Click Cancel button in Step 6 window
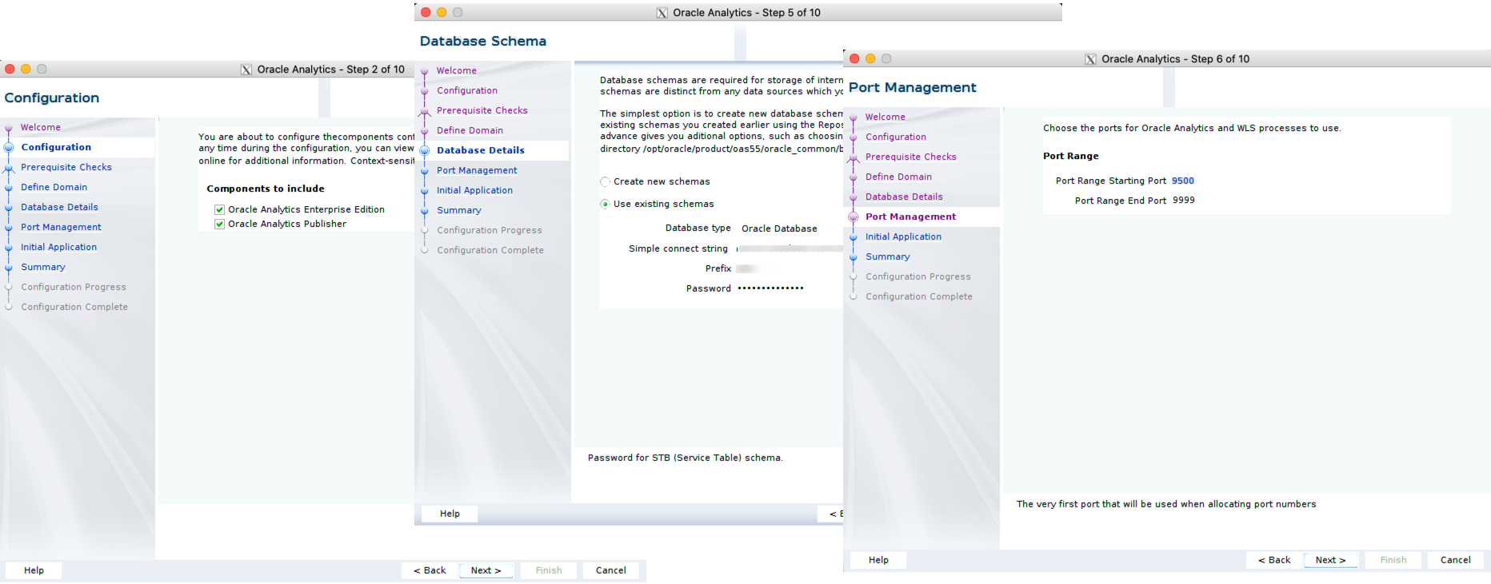The height and width of the screenshot is (584, 1491). [x=1456, y=560]
